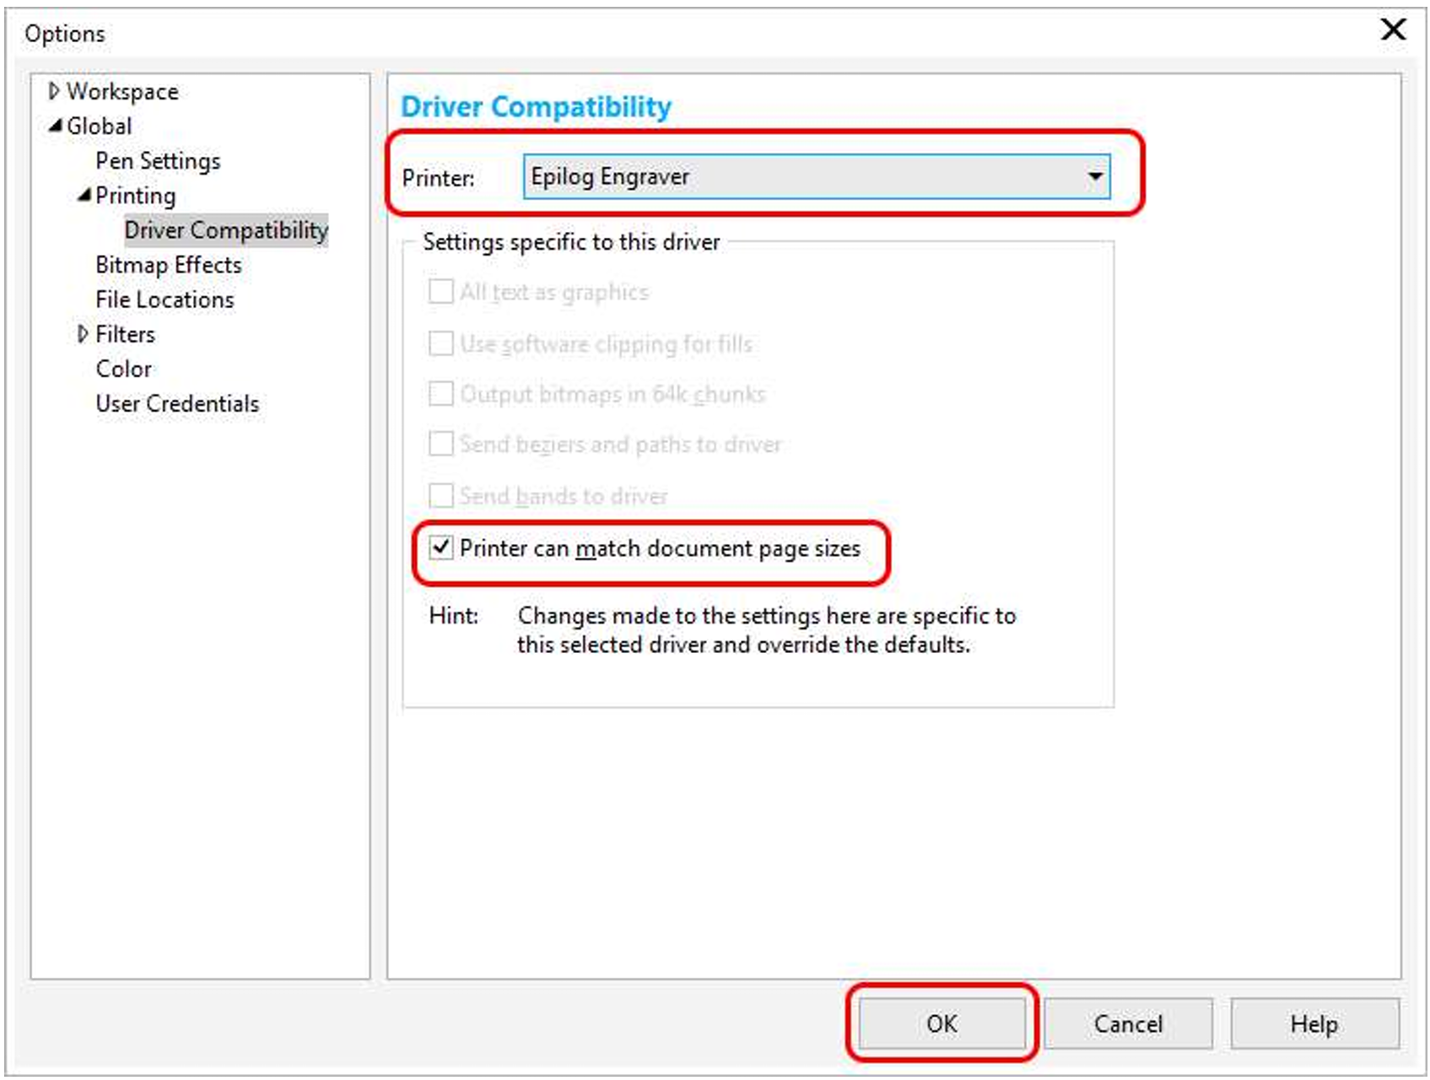Open Bitmap Effects options
This screenshot has height=1080, width=1430.
[x=168, y=265]
